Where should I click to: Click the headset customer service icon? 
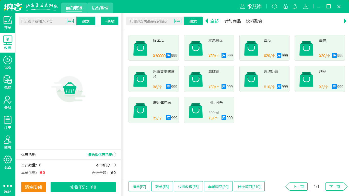pos(274,6)
